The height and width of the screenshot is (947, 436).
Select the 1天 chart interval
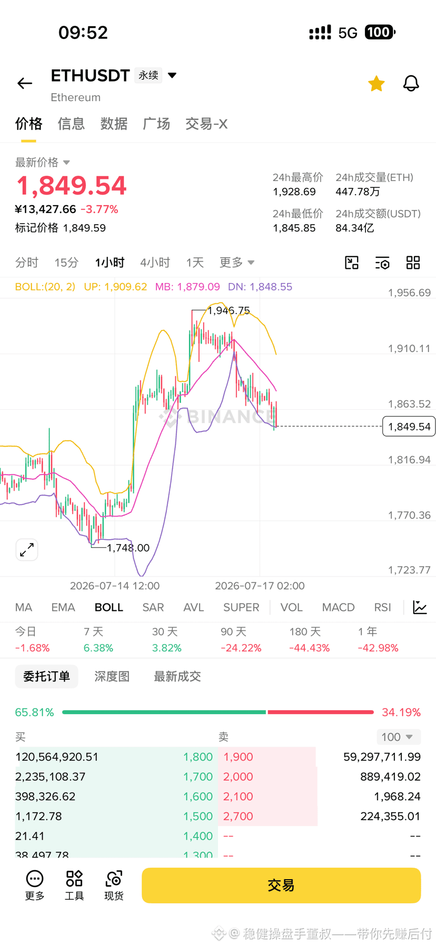pos(195,263)
